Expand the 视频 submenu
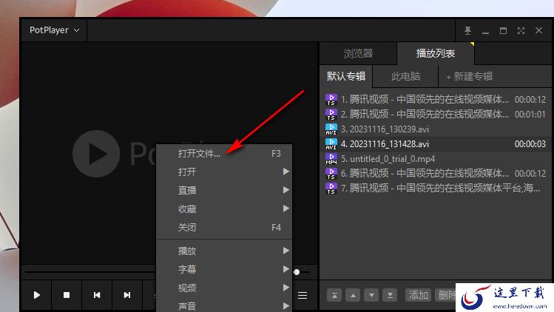 [x=224, y=288]
